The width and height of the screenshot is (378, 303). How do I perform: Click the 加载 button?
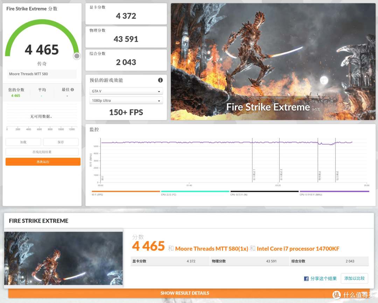click(x=23, y=142)
